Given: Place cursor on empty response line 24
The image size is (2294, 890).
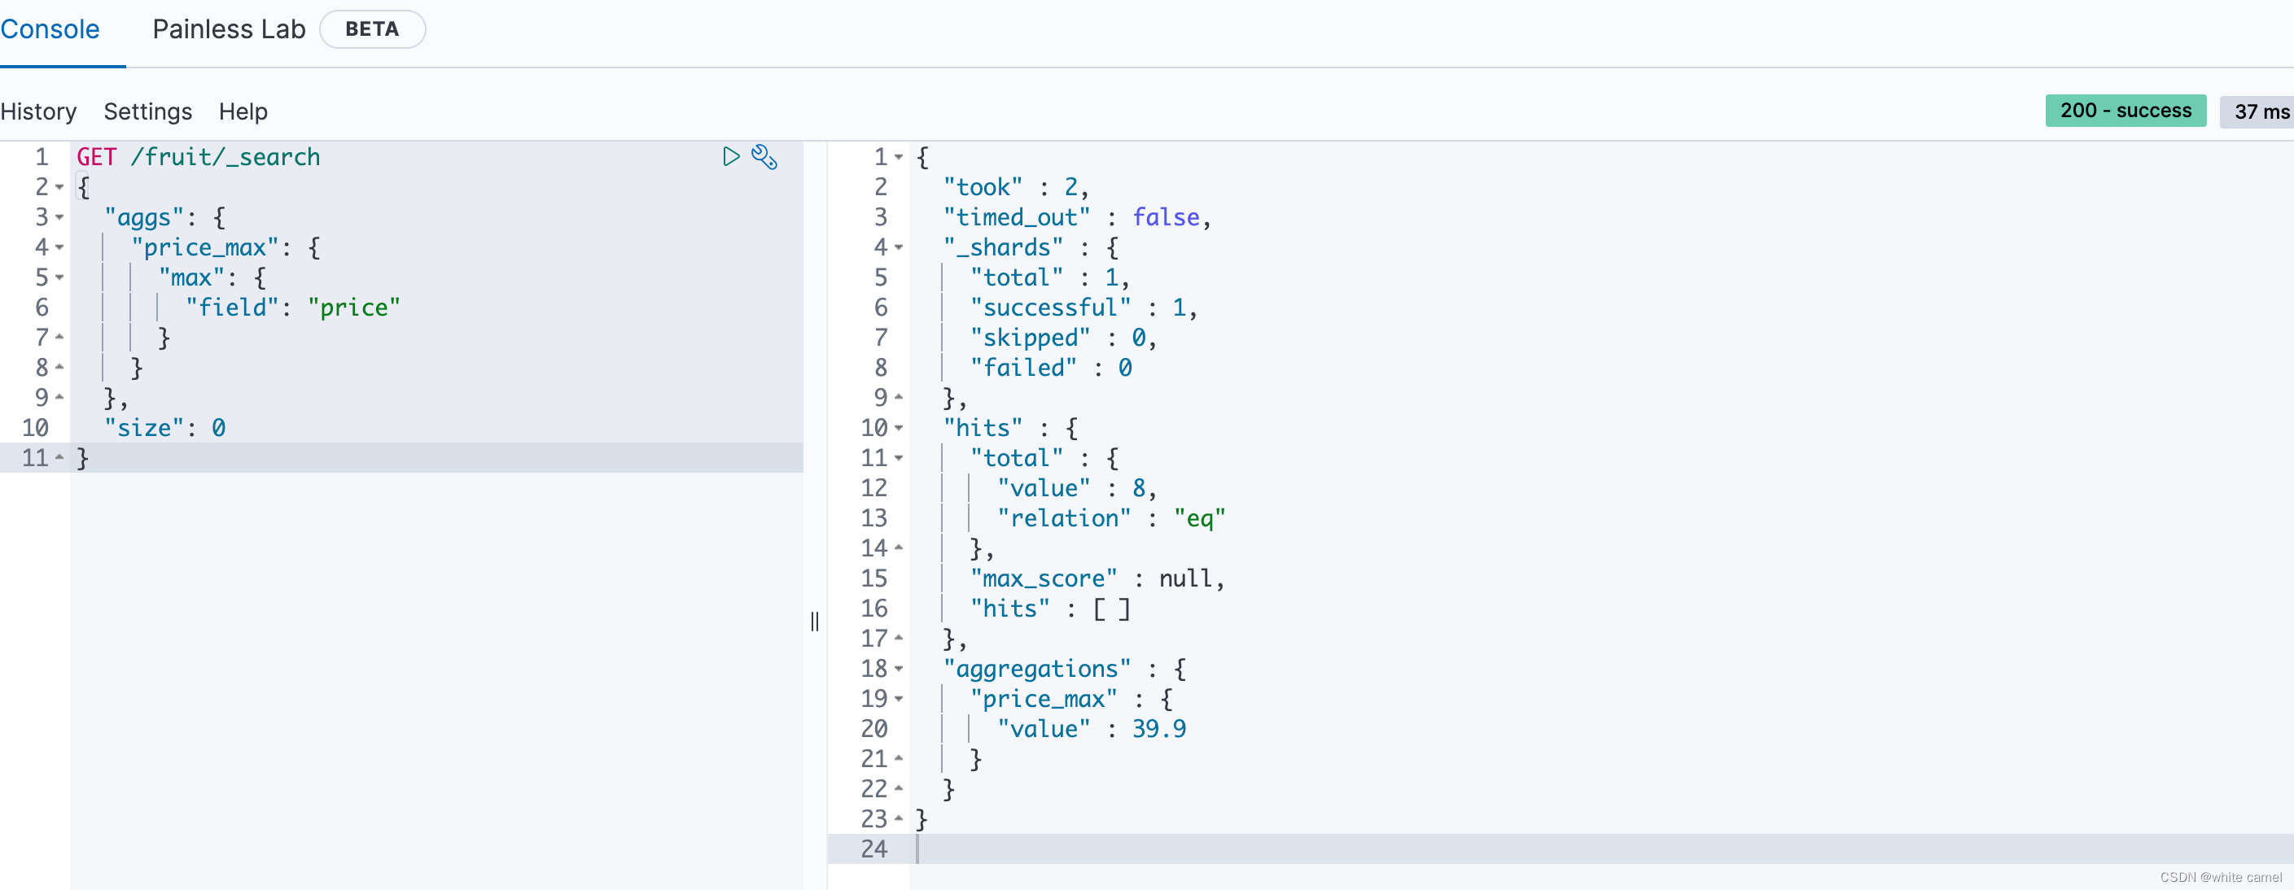Looking at the screenshot, I should 1603,850.
